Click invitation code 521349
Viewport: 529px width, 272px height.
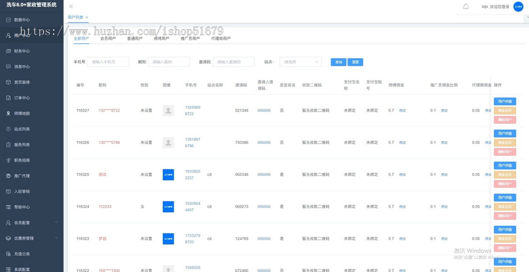click(242, 111)
